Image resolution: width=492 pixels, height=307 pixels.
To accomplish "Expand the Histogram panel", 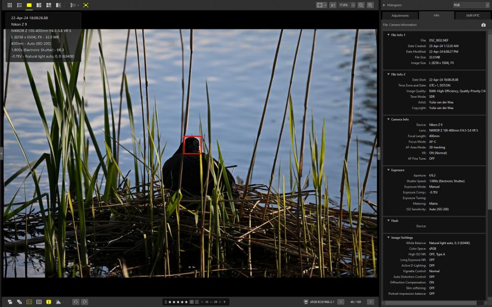I will (384, 5).
